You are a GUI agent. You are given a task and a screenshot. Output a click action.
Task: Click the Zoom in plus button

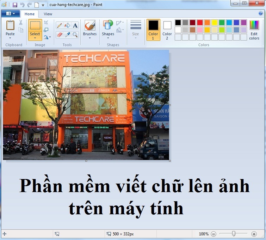coord(254,234)
